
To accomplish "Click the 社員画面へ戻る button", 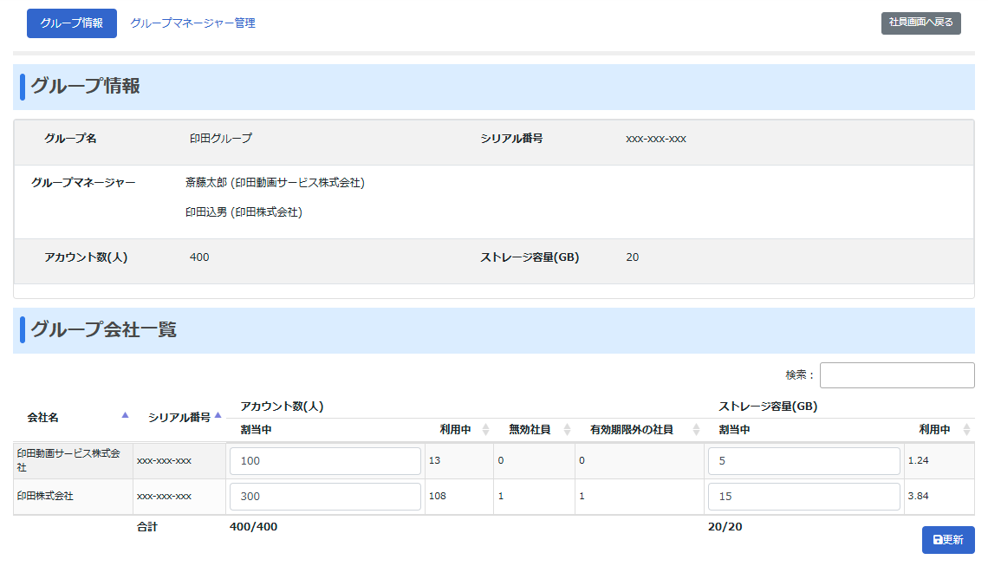I will (x=920, y=23).
